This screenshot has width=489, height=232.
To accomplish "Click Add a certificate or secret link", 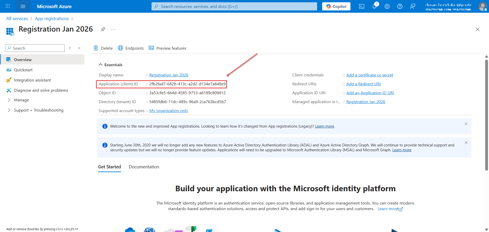I will (369, 75).
